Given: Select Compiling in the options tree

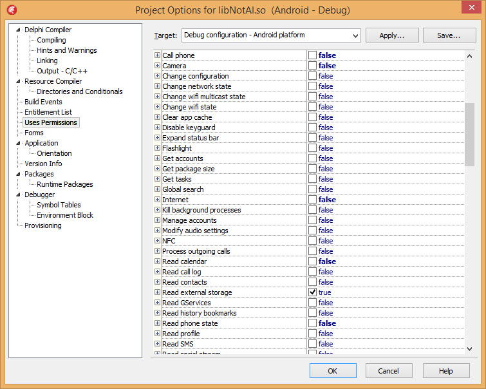Looking at the screenshot, I should pos(51,40).
